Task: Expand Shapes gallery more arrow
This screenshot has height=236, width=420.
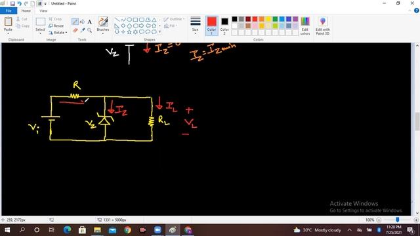Action: pyautogui.click(x=160, y=32)
